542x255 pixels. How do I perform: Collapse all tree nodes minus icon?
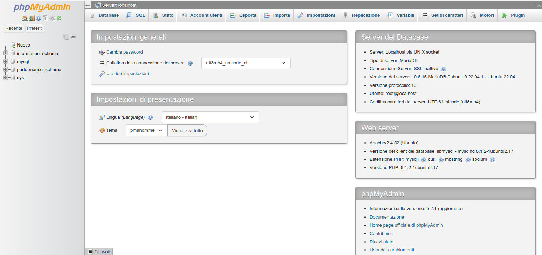tap(66, 36)
